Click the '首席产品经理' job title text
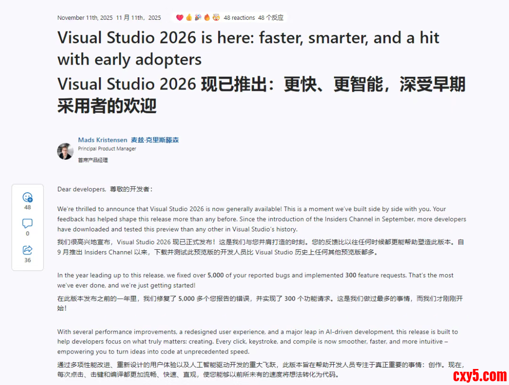 point(93,160)
